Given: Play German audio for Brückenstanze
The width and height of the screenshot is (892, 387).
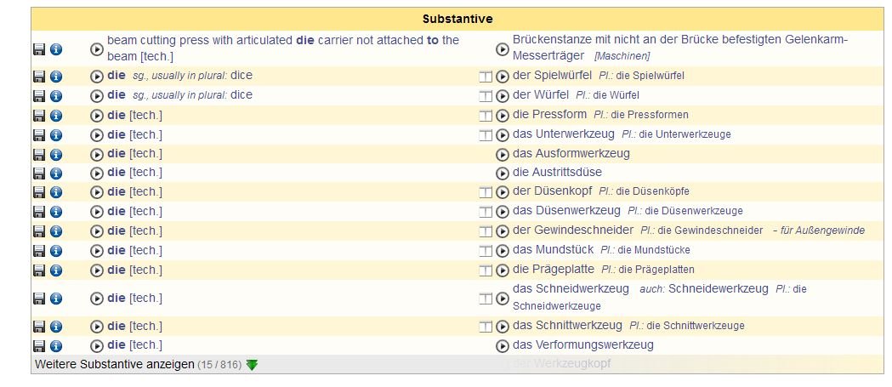Looking at the screenshot, I should pyautogui.click(x=503, y=49).
